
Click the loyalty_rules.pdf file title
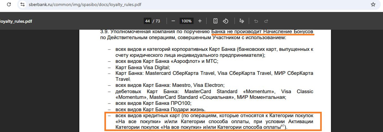[x=16, y=21]
